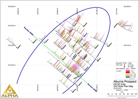
Task: Select the red DD Holes collar symbol in legend
Action: (124, 65)
